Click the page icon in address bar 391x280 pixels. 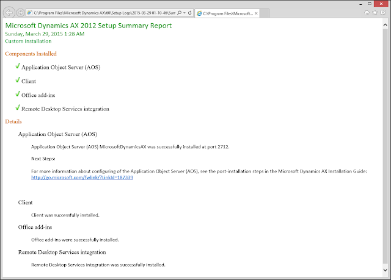(30, 13)
